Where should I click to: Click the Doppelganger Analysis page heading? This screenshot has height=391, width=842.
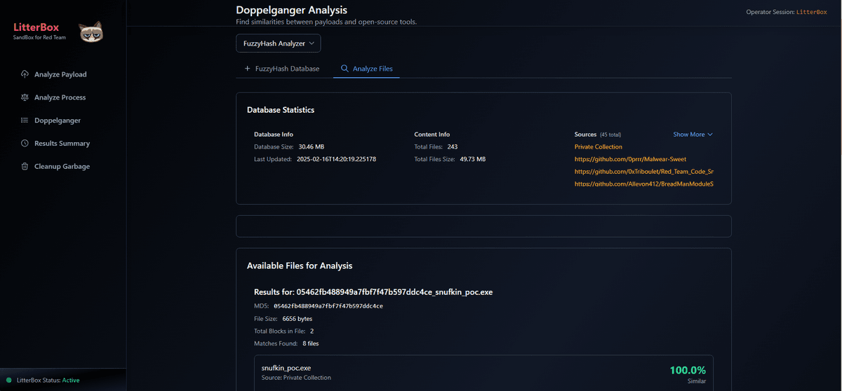click(x=291, y=11)
